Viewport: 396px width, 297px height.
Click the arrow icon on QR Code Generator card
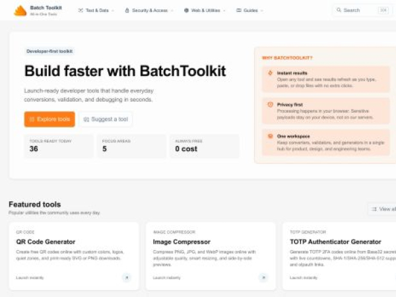click(127, 278)
